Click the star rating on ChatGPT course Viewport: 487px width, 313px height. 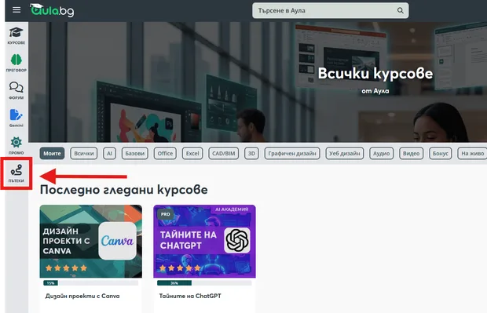tap(180, 268)
